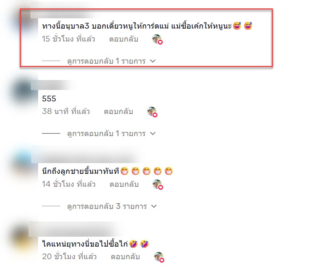Screen dimensions: 316x271
Task: Click ตอบกลับ on the 14 ชั่วโมง comment
Action: pyautogui.click(x=124, y=184)
